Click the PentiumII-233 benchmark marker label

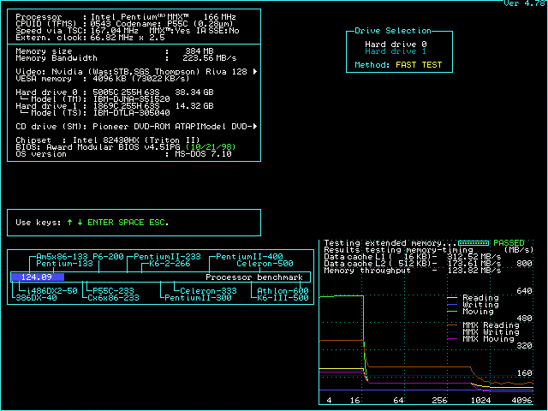168,257
